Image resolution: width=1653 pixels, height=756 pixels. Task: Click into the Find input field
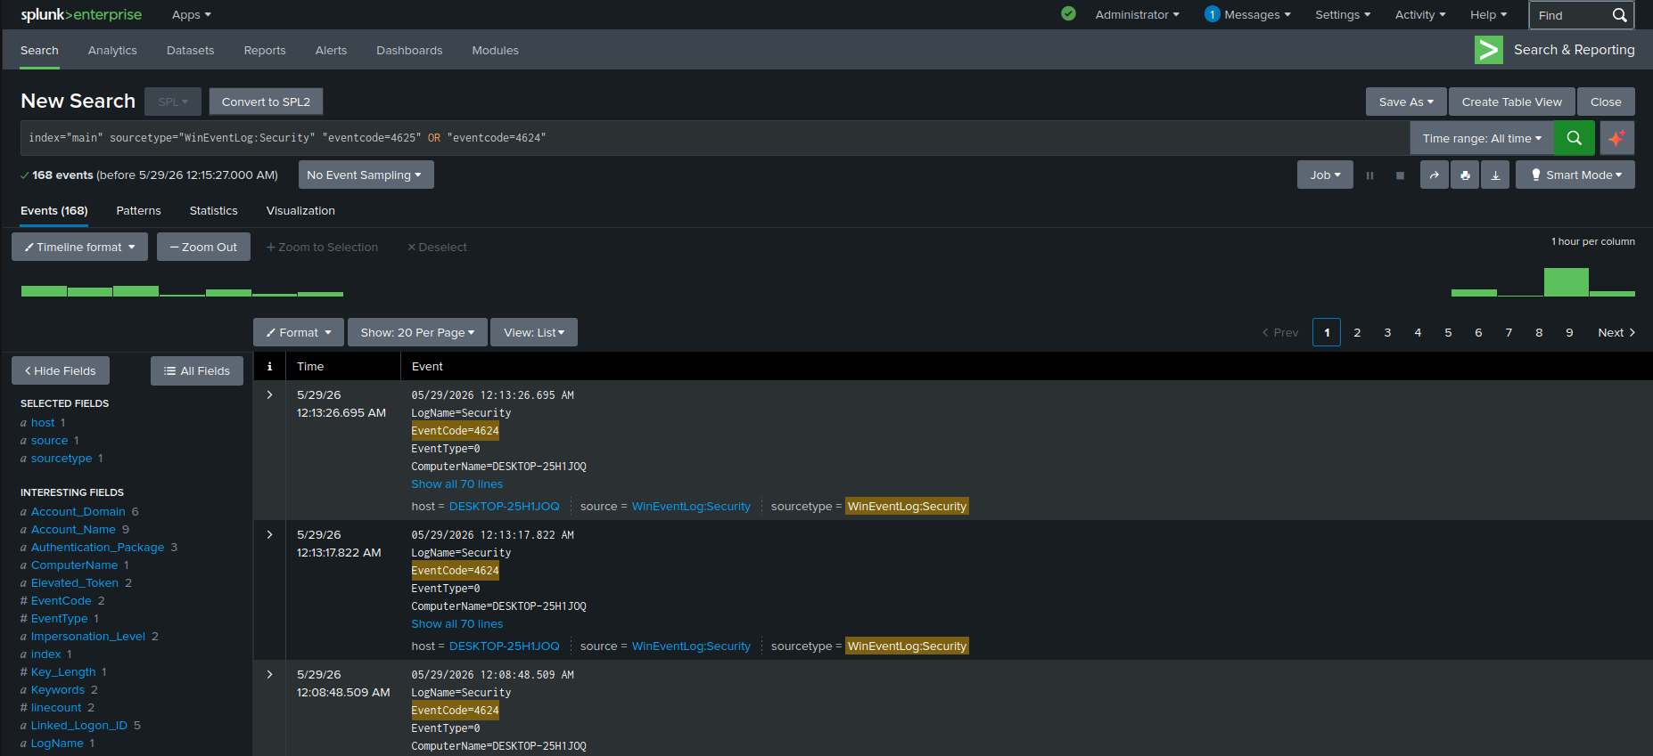(x=1571, y=15)
